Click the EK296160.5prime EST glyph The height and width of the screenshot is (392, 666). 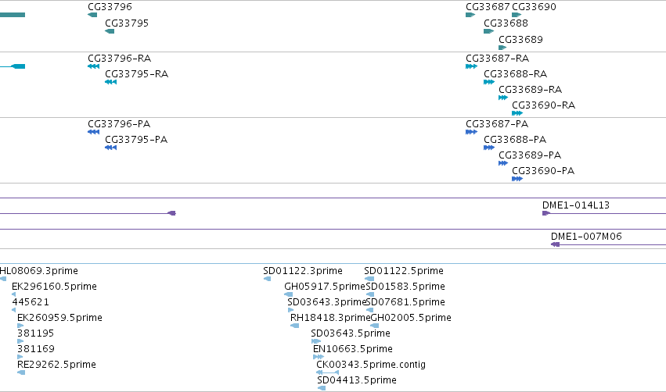[14, 294]
